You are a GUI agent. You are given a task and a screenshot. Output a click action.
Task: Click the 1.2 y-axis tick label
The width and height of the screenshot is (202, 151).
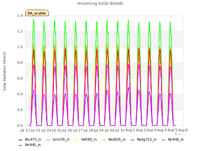coord(20,31)
